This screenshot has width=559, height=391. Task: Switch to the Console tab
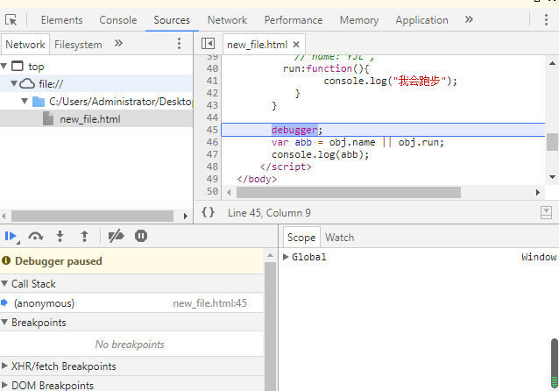pyautogui.click(x=118, y=20)
